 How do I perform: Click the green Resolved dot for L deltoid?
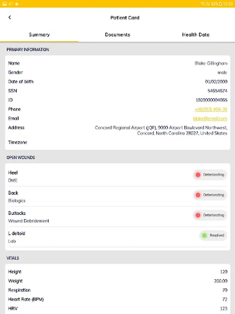[x=204, y=235]
